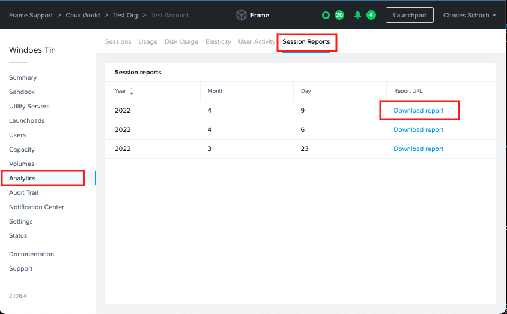This screenshot has width=507, height=314.
Task: Click month value 3 cell
Action: [210, 149]
